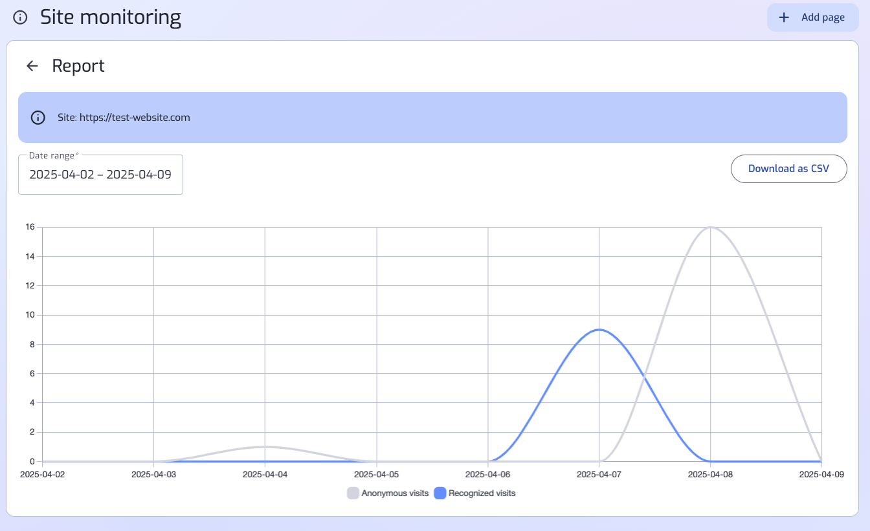Click the 2025-04-05 axis label
870x531 pixels.
[x=377, y=474]
